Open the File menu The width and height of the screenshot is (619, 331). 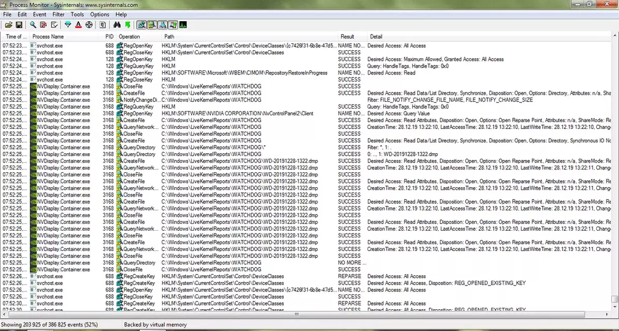click(x=7, y=14)
